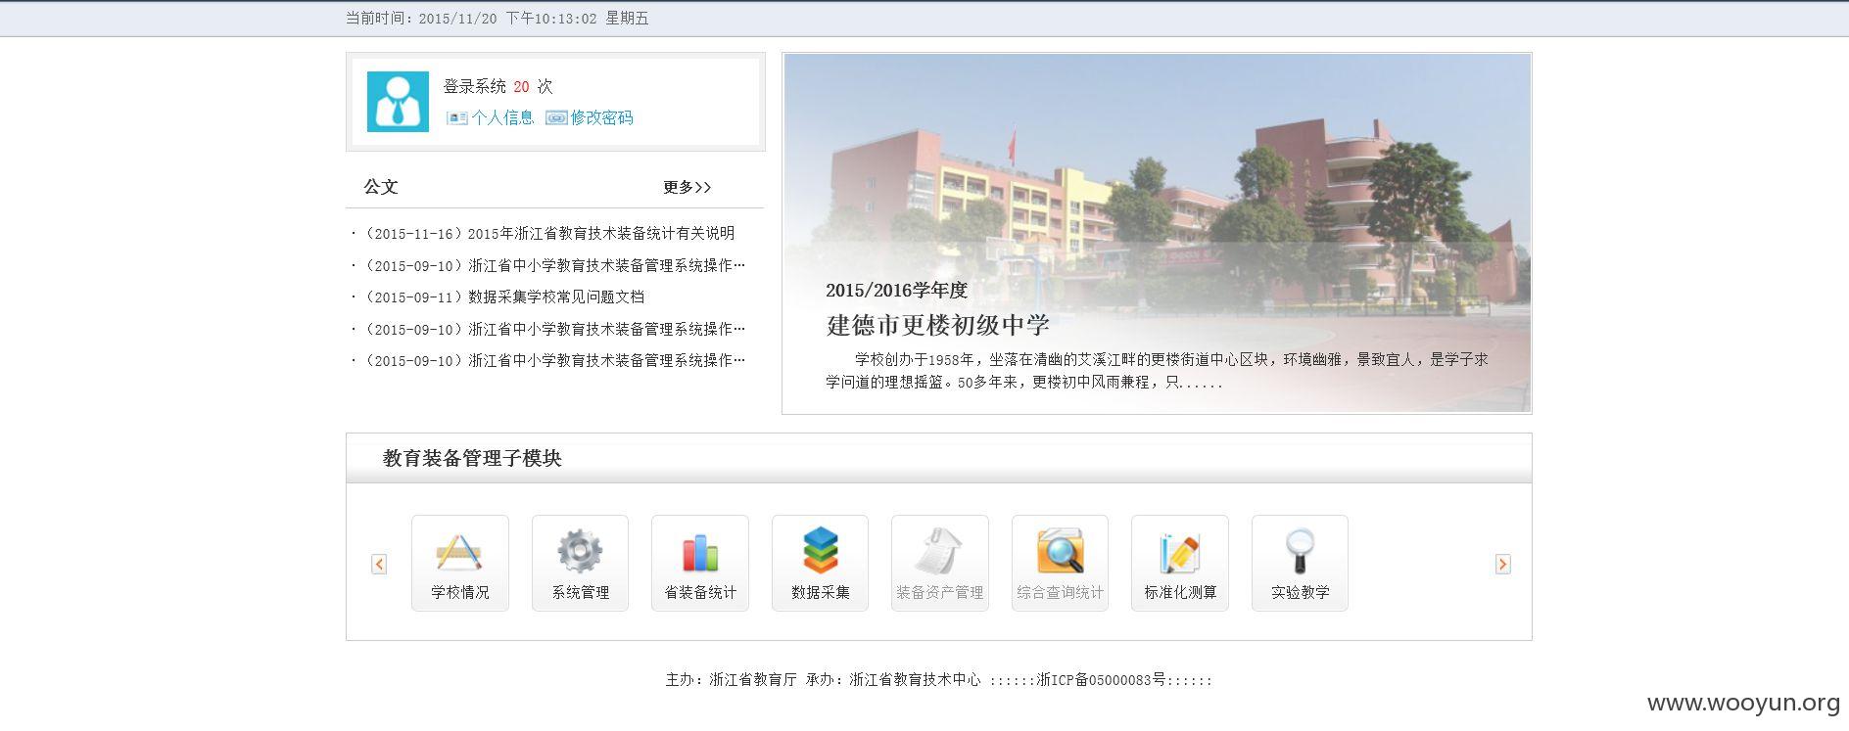This screenshot has height=731, width=1849.
Task: Click the school name 建德市更楼初级中学
Action: [x=937, y=325]
